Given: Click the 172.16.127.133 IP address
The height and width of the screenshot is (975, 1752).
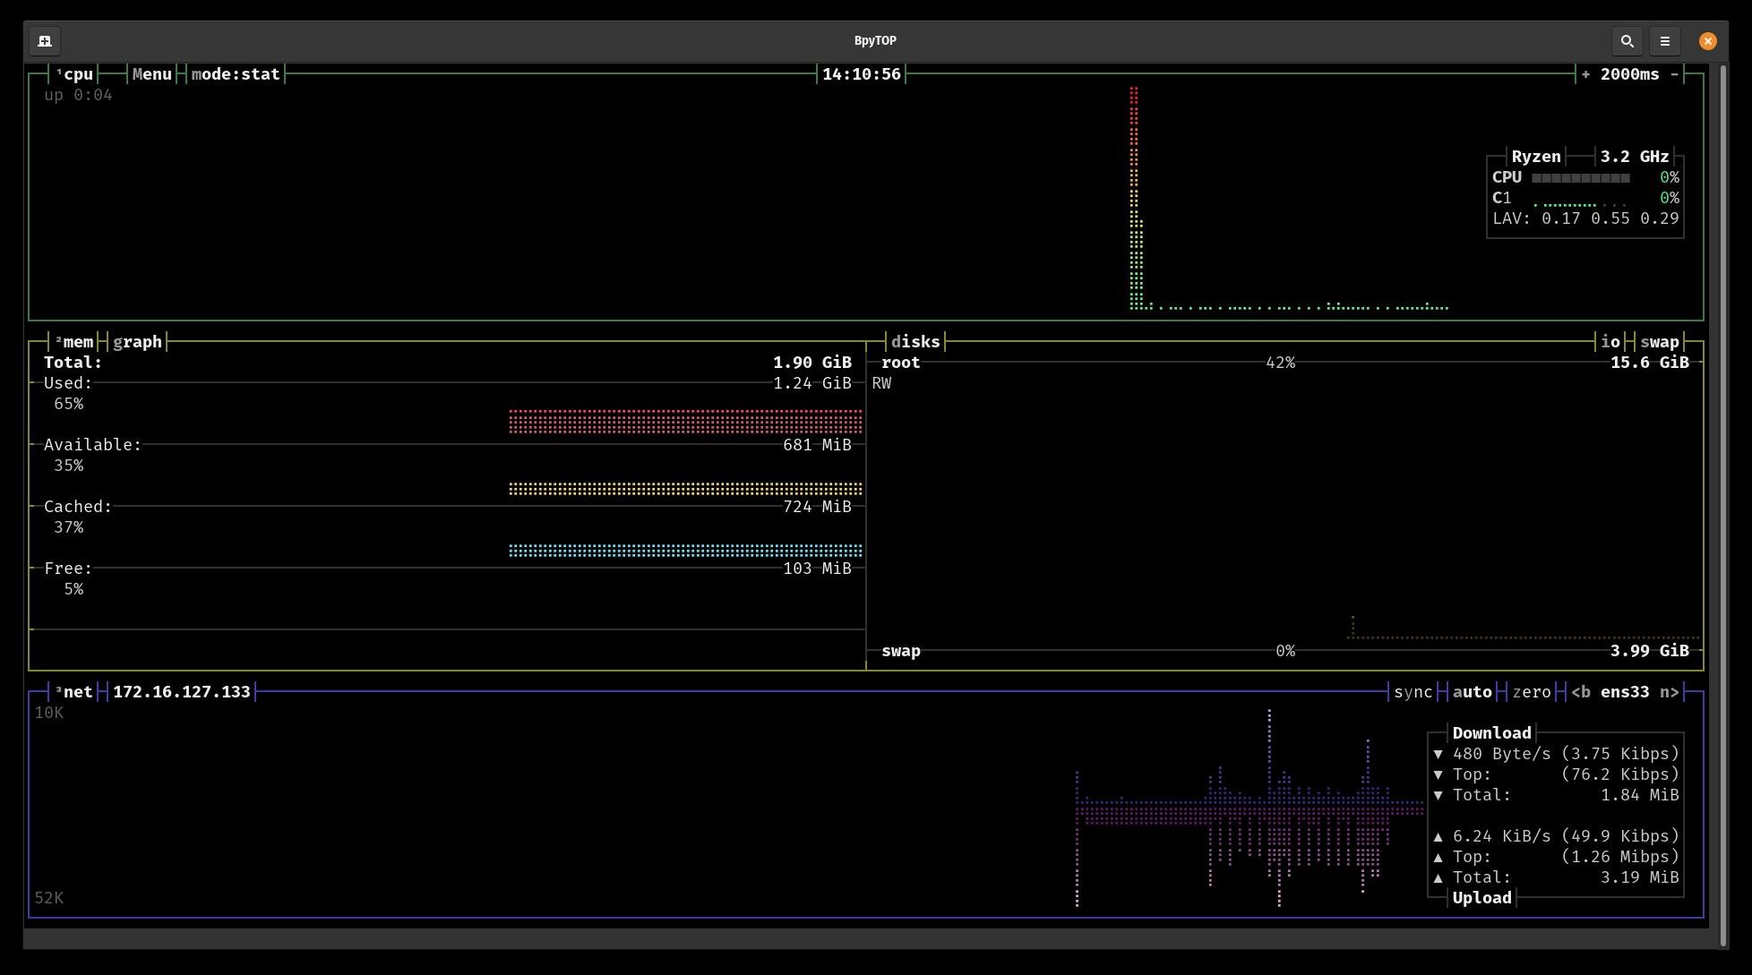Looking at the screenshot, I should (182, 692).
